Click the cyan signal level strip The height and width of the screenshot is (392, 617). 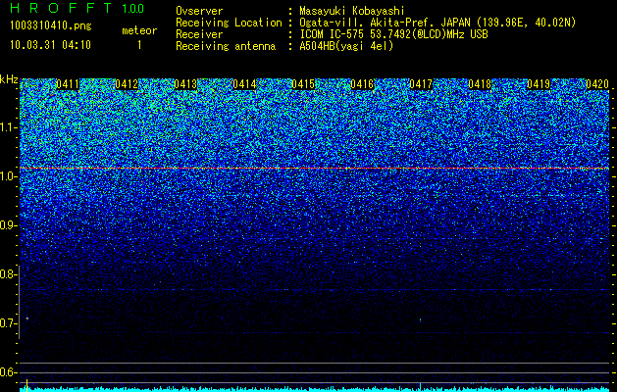pyautogui.click(x=315, y=389)
